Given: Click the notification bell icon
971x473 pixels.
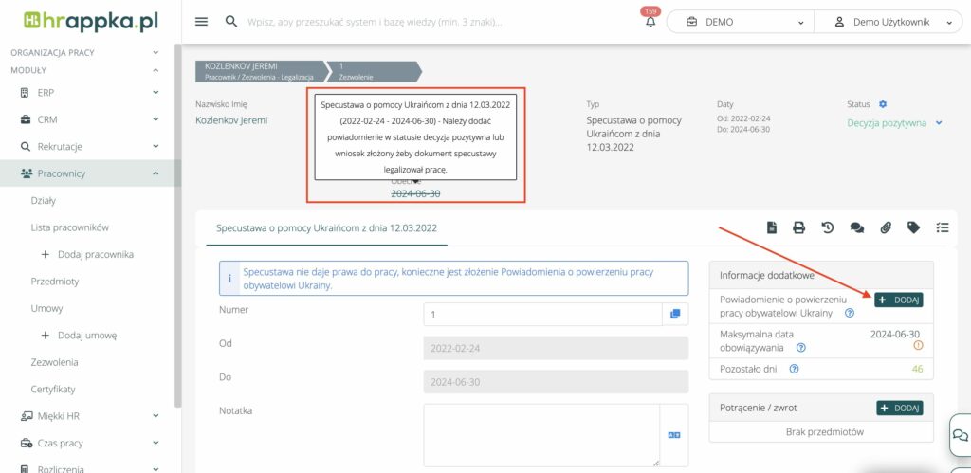Looking at the screenshot, I should tap(650, 23).
